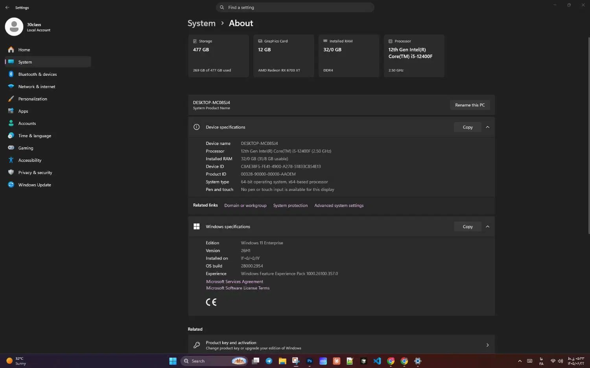Launch Visual Studio Code from taskbar
The width and height of the screenshot is (590, 368).
[x=377, y=361]
